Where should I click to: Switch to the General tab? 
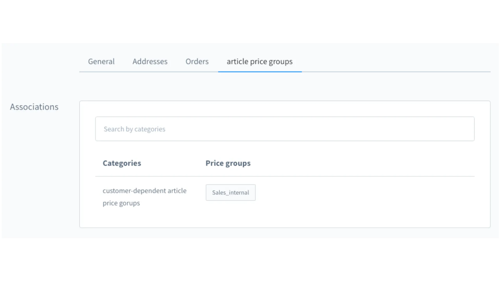coord(101,62)
